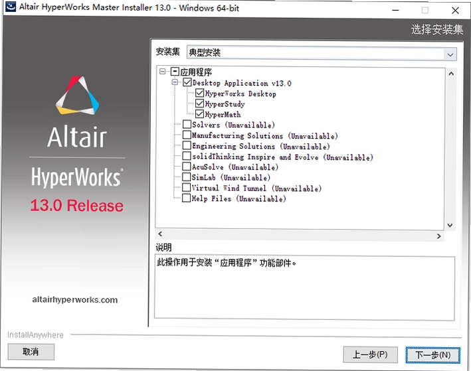Go back with 上一步(P) button
The width and height of the screenshot is (471, 371).
pos(371,355)
